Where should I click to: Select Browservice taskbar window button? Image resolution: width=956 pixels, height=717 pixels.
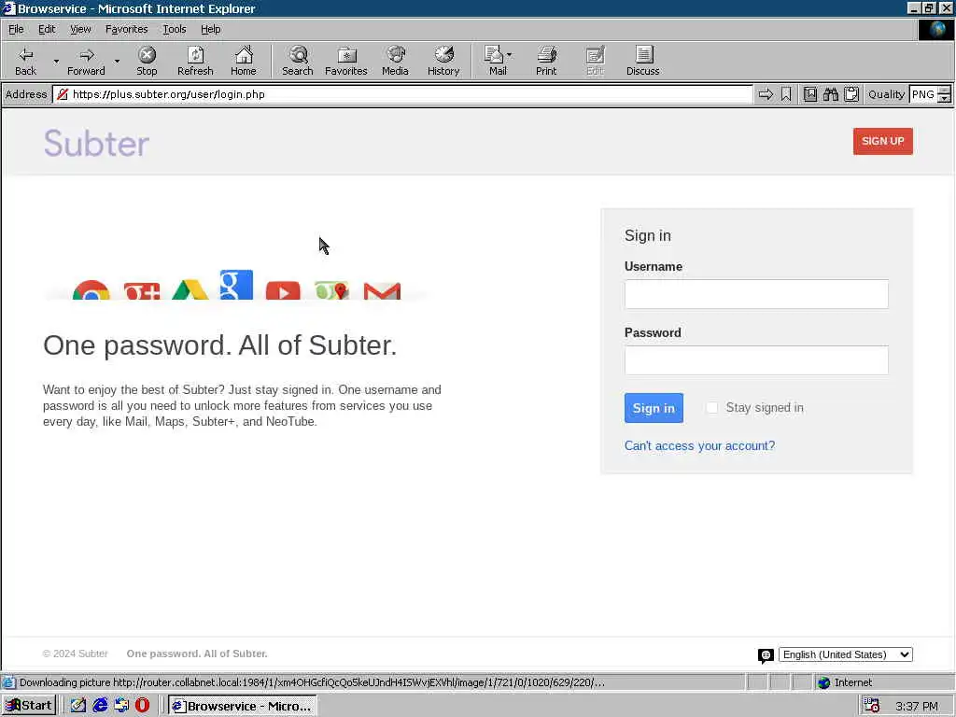pyautogui.click(x=242, y=706)
